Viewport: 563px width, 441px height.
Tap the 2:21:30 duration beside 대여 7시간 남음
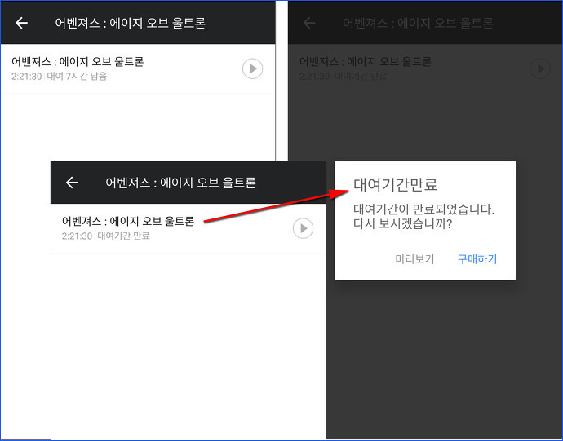(x=27, y=77)
